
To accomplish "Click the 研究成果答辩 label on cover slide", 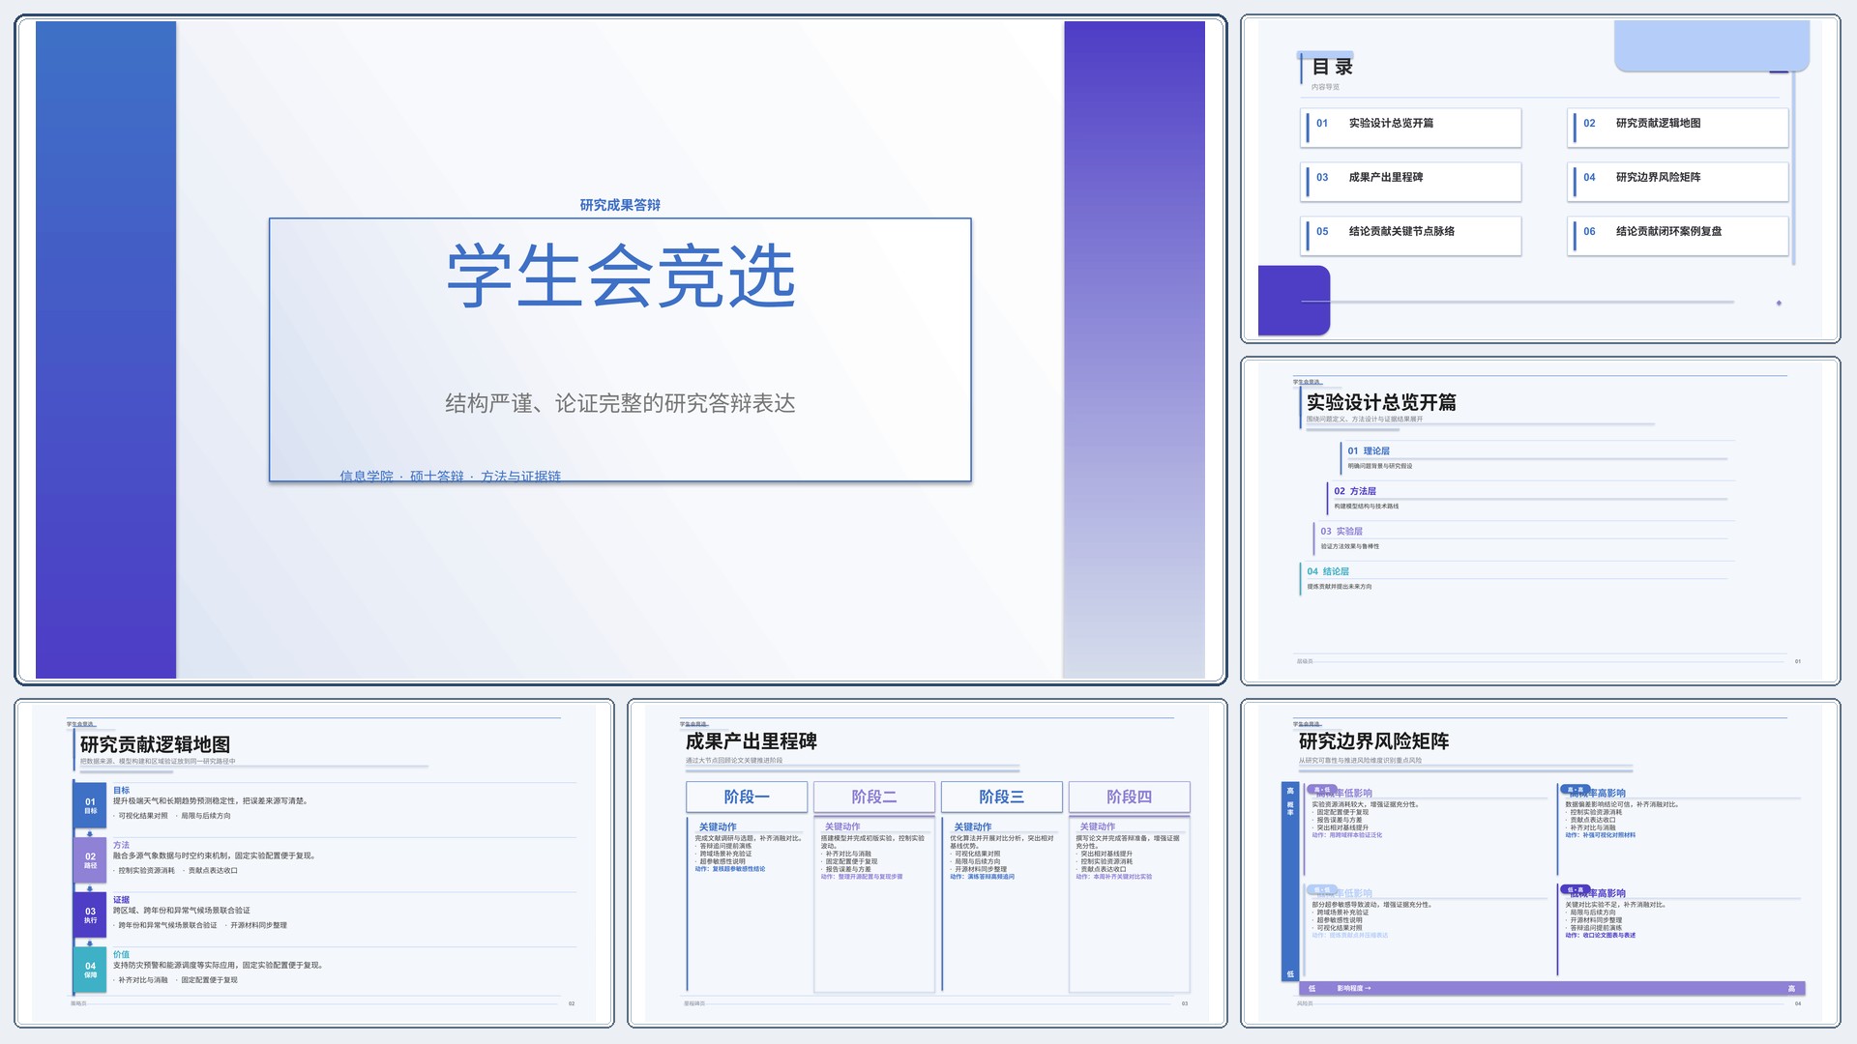I will click(x=620, y=205).
